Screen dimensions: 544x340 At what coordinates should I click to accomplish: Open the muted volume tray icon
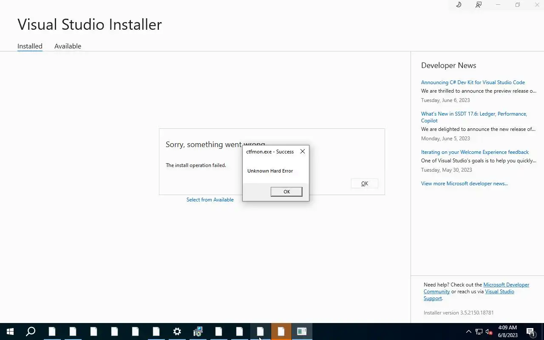coord(489,331)
